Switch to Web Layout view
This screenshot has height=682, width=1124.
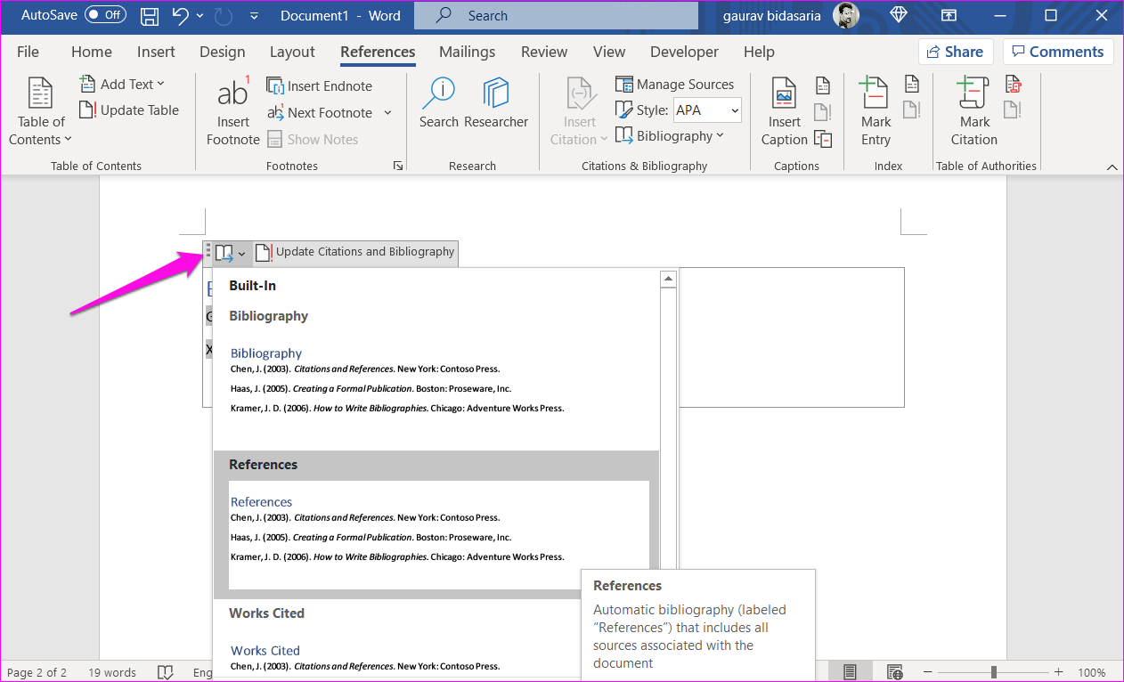coord(895,672)
